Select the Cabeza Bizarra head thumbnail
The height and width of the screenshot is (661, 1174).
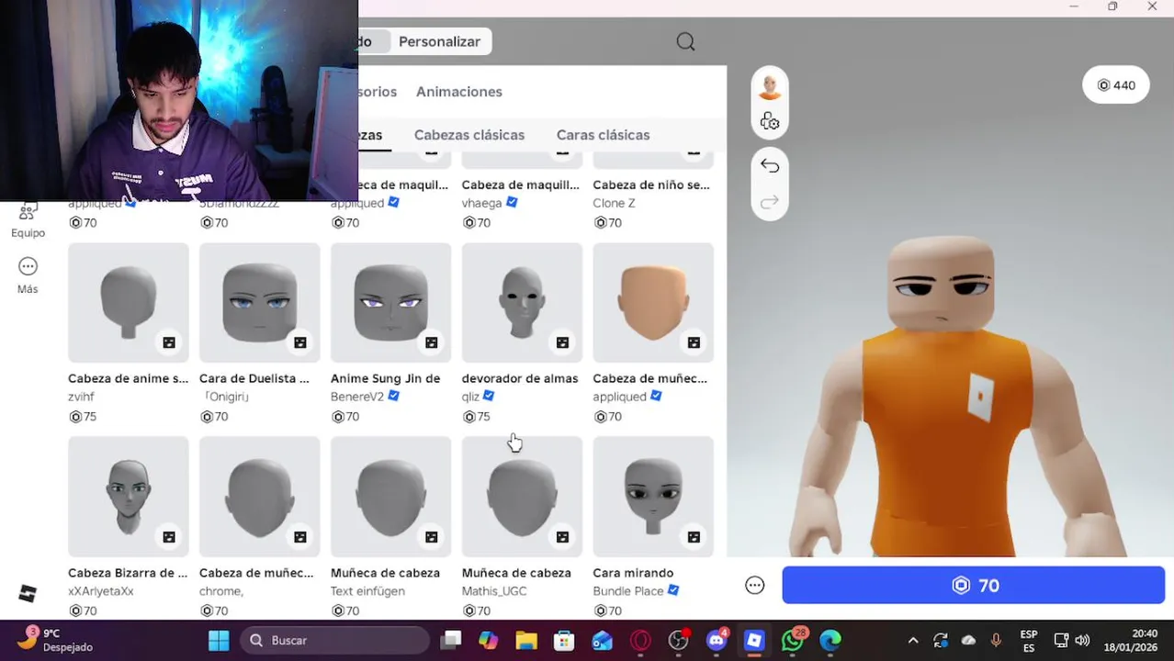pos(129,497)
